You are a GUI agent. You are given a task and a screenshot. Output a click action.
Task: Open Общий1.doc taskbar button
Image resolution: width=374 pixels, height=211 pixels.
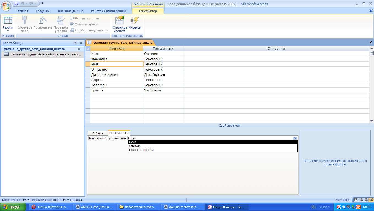95,207
